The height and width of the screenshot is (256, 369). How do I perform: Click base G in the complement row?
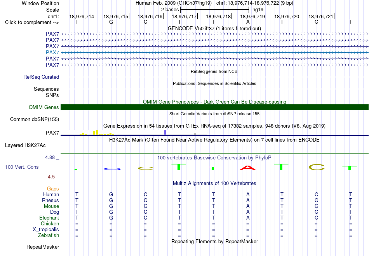coord(111,22)
